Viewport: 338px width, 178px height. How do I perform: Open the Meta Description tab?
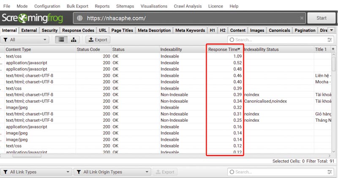point(154,30)
